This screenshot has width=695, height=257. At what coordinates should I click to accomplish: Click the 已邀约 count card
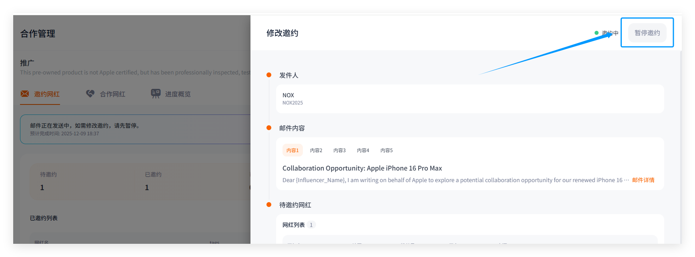pyautogui.click(x=187, y=181)
